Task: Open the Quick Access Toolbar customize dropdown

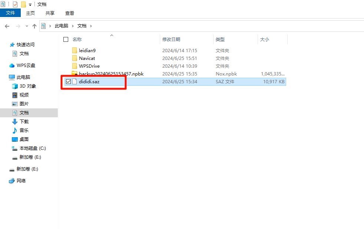Action: pos(30,4)
